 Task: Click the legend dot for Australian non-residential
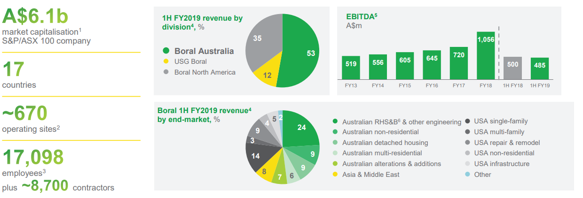[x=335, y=132]
